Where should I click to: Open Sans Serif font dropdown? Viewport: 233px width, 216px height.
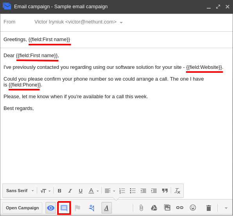click(x=20, y=191)
